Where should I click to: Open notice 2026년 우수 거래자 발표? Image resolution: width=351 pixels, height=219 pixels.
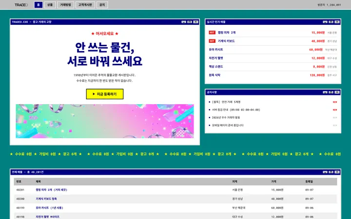tap(226, 118)
